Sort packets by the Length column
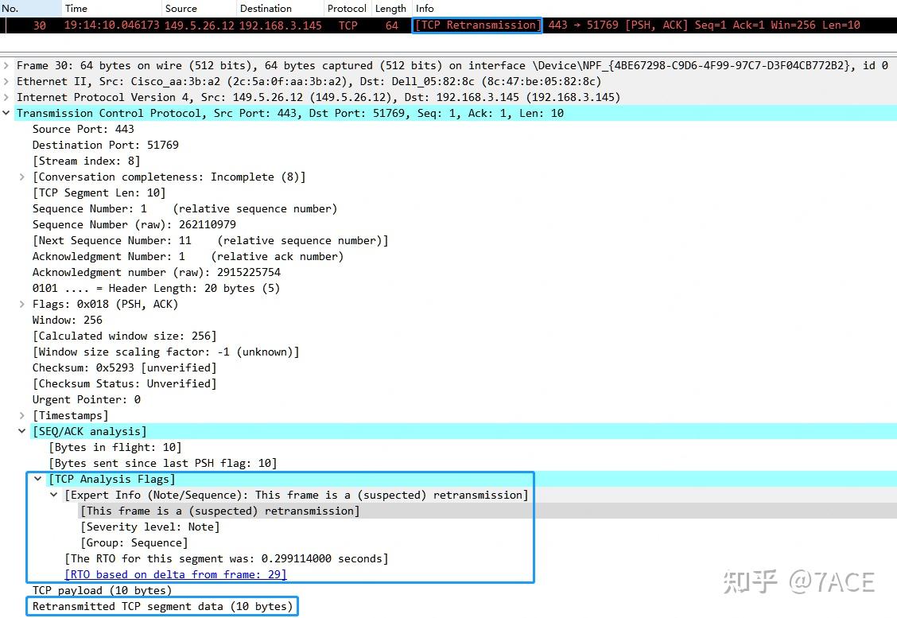The height and width of the screenshot is (618, 897). coord(390,9)
